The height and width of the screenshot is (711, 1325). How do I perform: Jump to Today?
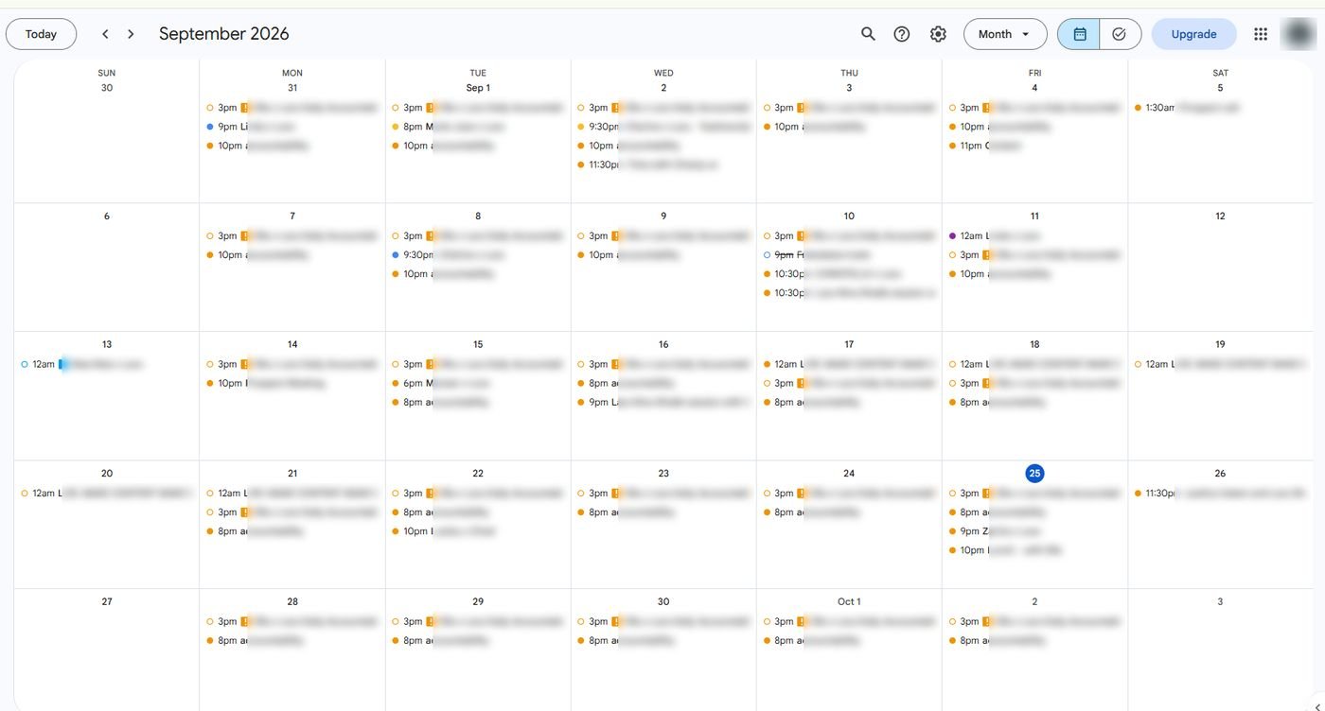point(41,34)
